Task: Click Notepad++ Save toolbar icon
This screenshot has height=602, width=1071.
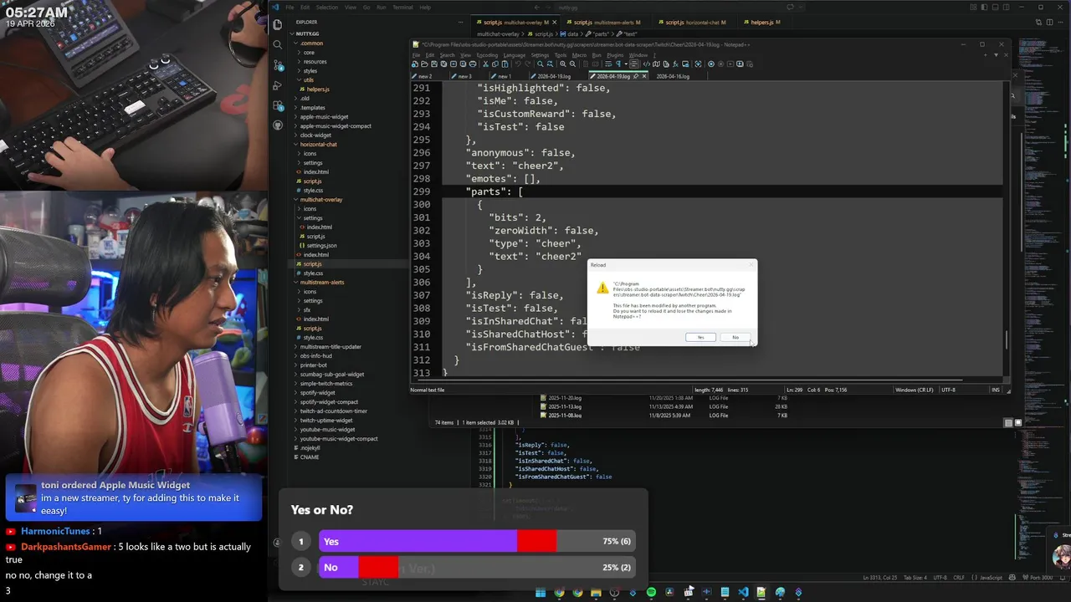Action: pos(435,64)
